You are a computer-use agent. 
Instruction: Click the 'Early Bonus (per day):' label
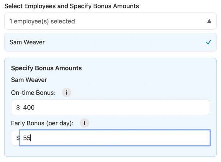(42, 123)
